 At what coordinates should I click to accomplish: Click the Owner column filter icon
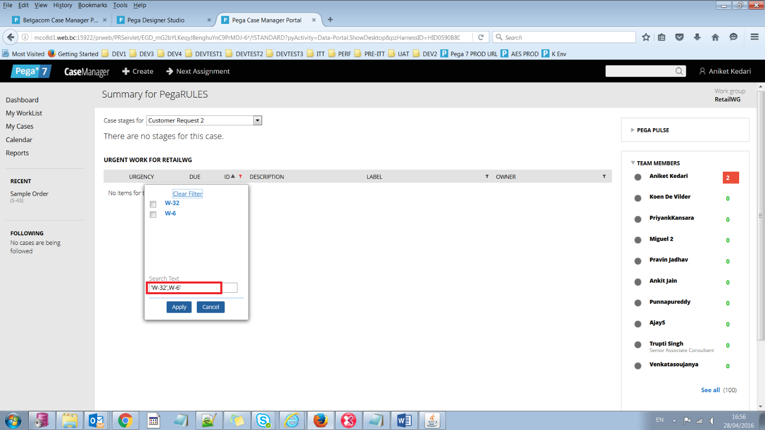604,176
